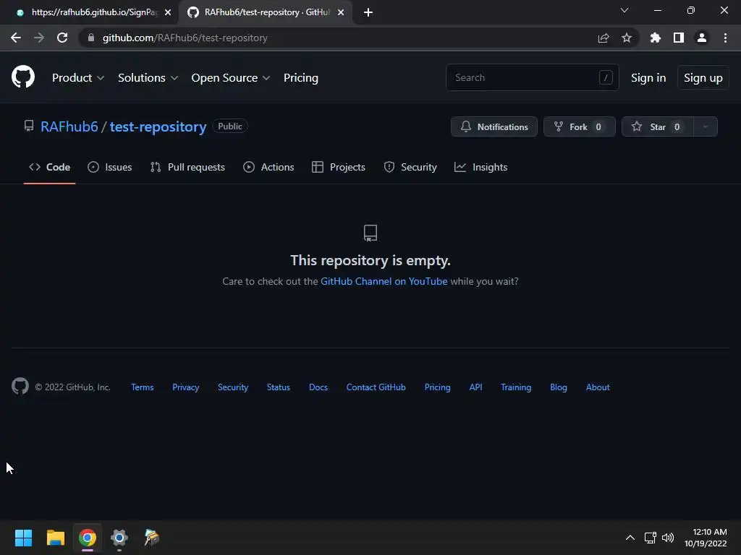Show hidden system tray icons
This screenshot has height=555, width=741.
630,538
